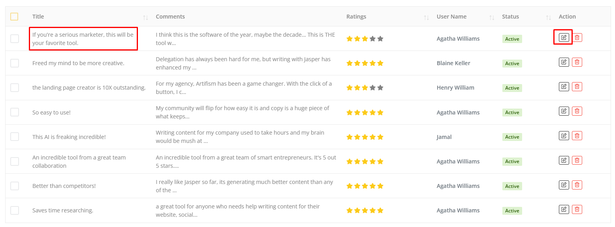This screenshot has height=227, width=615.
Task: Check the select-all header checkbox
Action: [14, 17]
